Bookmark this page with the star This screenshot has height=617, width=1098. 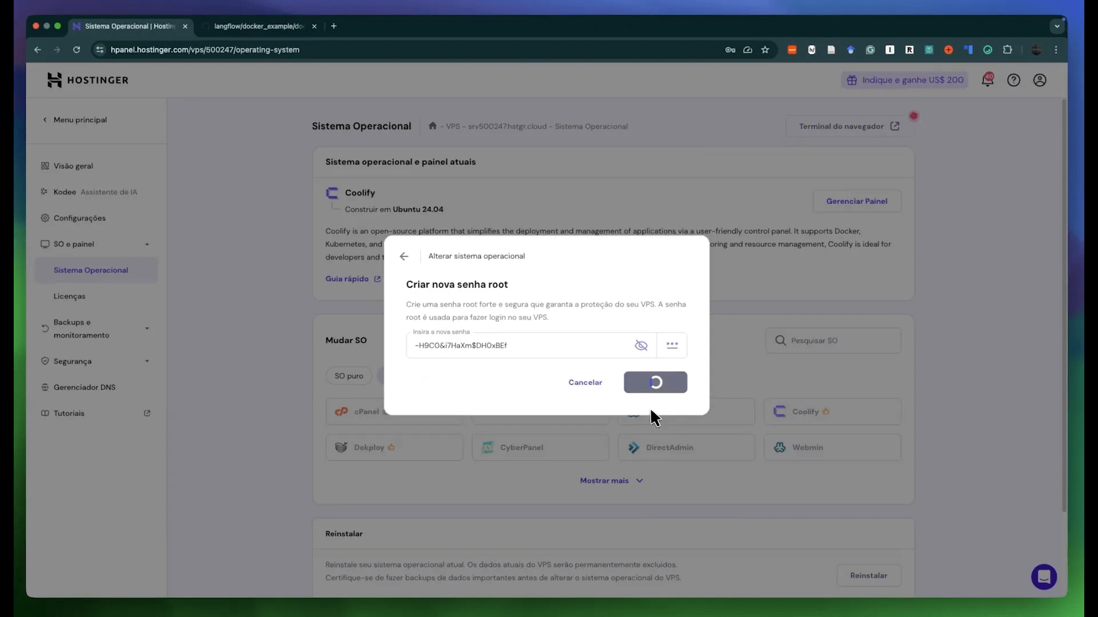[x=765, y=50]
